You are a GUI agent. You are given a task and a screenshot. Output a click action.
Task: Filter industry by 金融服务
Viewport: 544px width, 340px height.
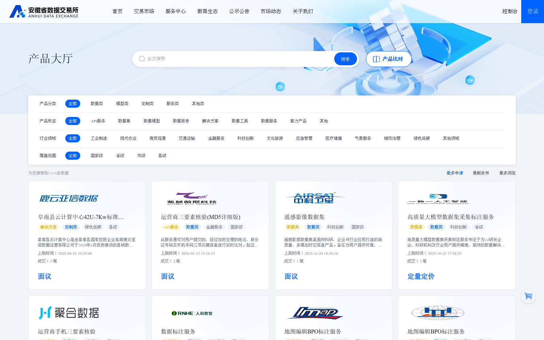216,138
